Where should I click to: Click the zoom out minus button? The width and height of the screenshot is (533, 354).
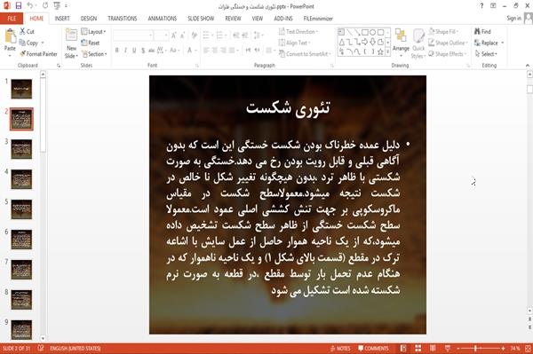[457, 348]
